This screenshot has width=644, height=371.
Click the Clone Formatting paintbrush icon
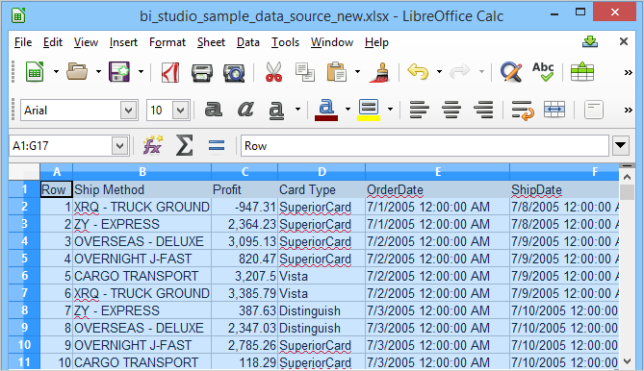click(x=380, y=72)
